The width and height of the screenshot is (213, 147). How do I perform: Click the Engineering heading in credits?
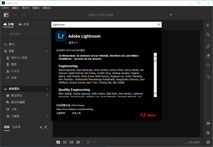coord(68,66)
